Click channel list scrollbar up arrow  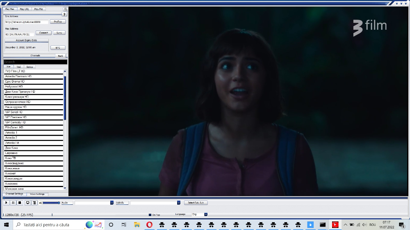pos(65,71)
